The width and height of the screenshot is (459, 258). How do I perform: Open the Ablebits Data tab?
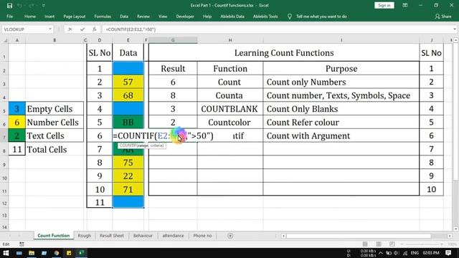[x=232, y=16]
